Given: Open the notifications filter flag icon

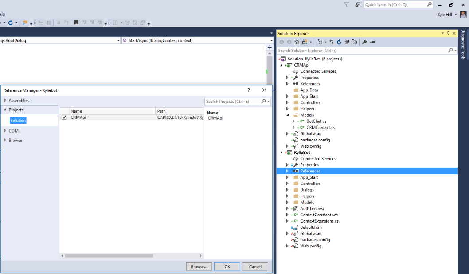Looking at the screenshot, I should 346,4.
